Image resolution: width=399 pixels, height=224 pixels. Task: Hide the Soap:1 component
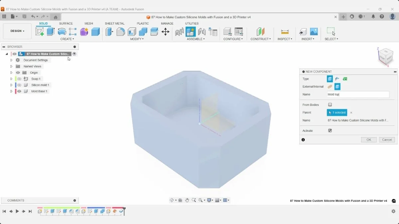coord(19,79)
